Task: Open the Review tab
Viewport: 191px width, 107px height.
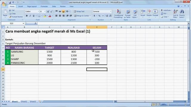Action: pyautogui.click(x=63, y=7)
